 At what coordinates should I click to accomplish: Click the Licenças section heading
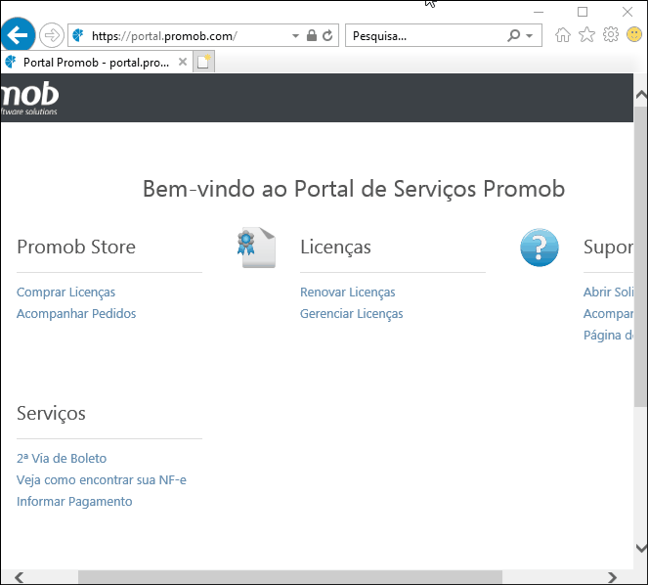[x=335, y=247]
